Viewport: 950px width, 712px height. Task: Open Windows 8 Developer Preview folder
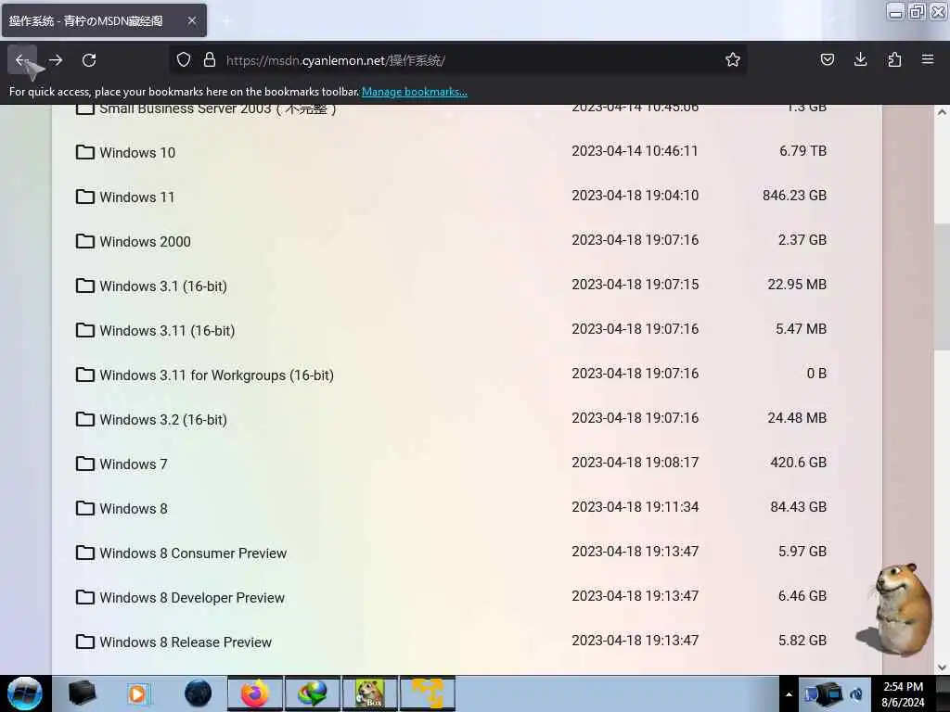click(192, 598)
